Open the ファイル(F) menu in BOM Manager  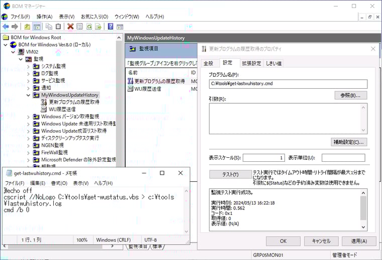click(x=20, y=17)
